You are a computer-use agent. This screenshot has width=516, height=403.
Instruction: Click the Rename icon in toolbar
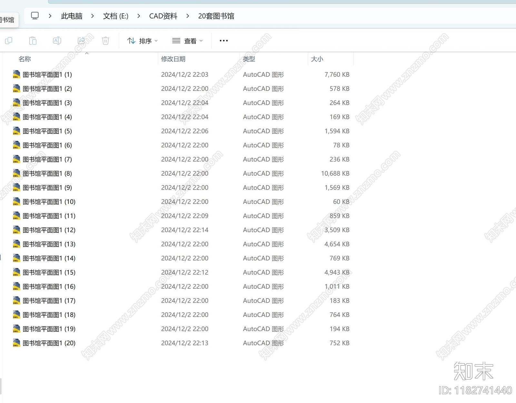click(57, 41)
